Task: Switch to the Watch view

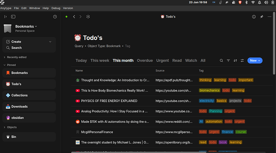Action: click(x=191, y=60)
